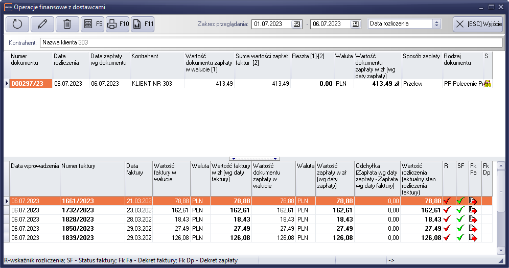Viewport: 509px width, 268px height.
Task: Click the panel splitter collapse handle
Action: [254, 159]
